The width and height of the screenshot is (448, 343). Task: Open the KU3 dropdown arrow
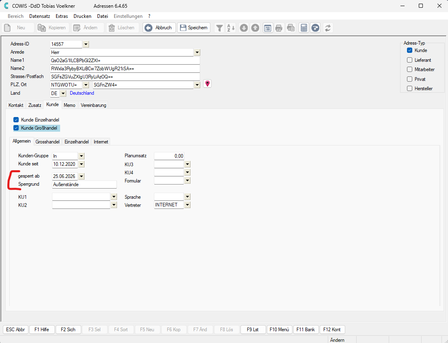point(187,164)
